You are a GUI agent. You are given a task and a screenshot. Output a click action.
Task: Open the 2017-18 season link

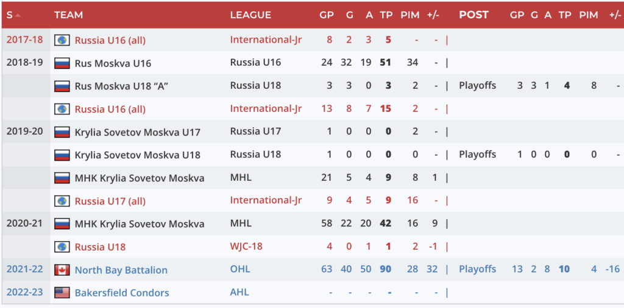24,40
